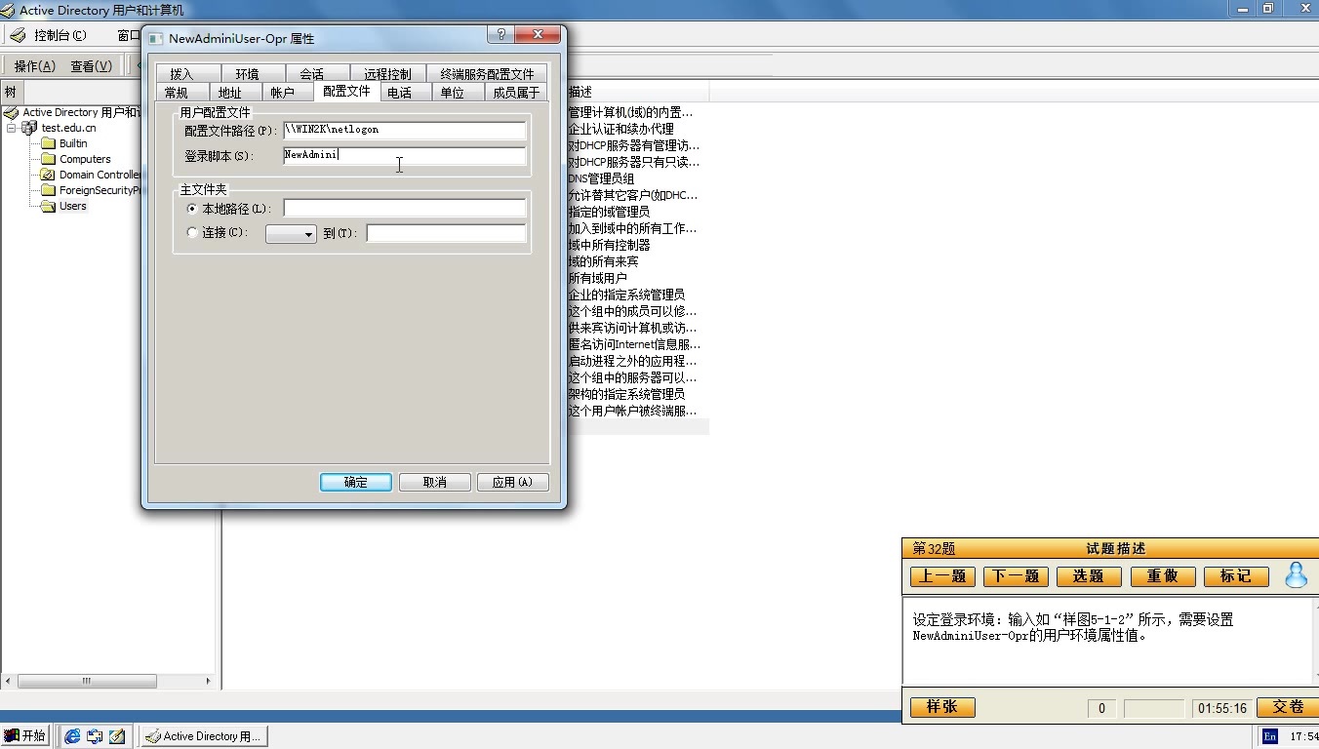Click the En language indicator in tray
This screenshot has width=1319, height=749.
click(x=1269, y=736)
